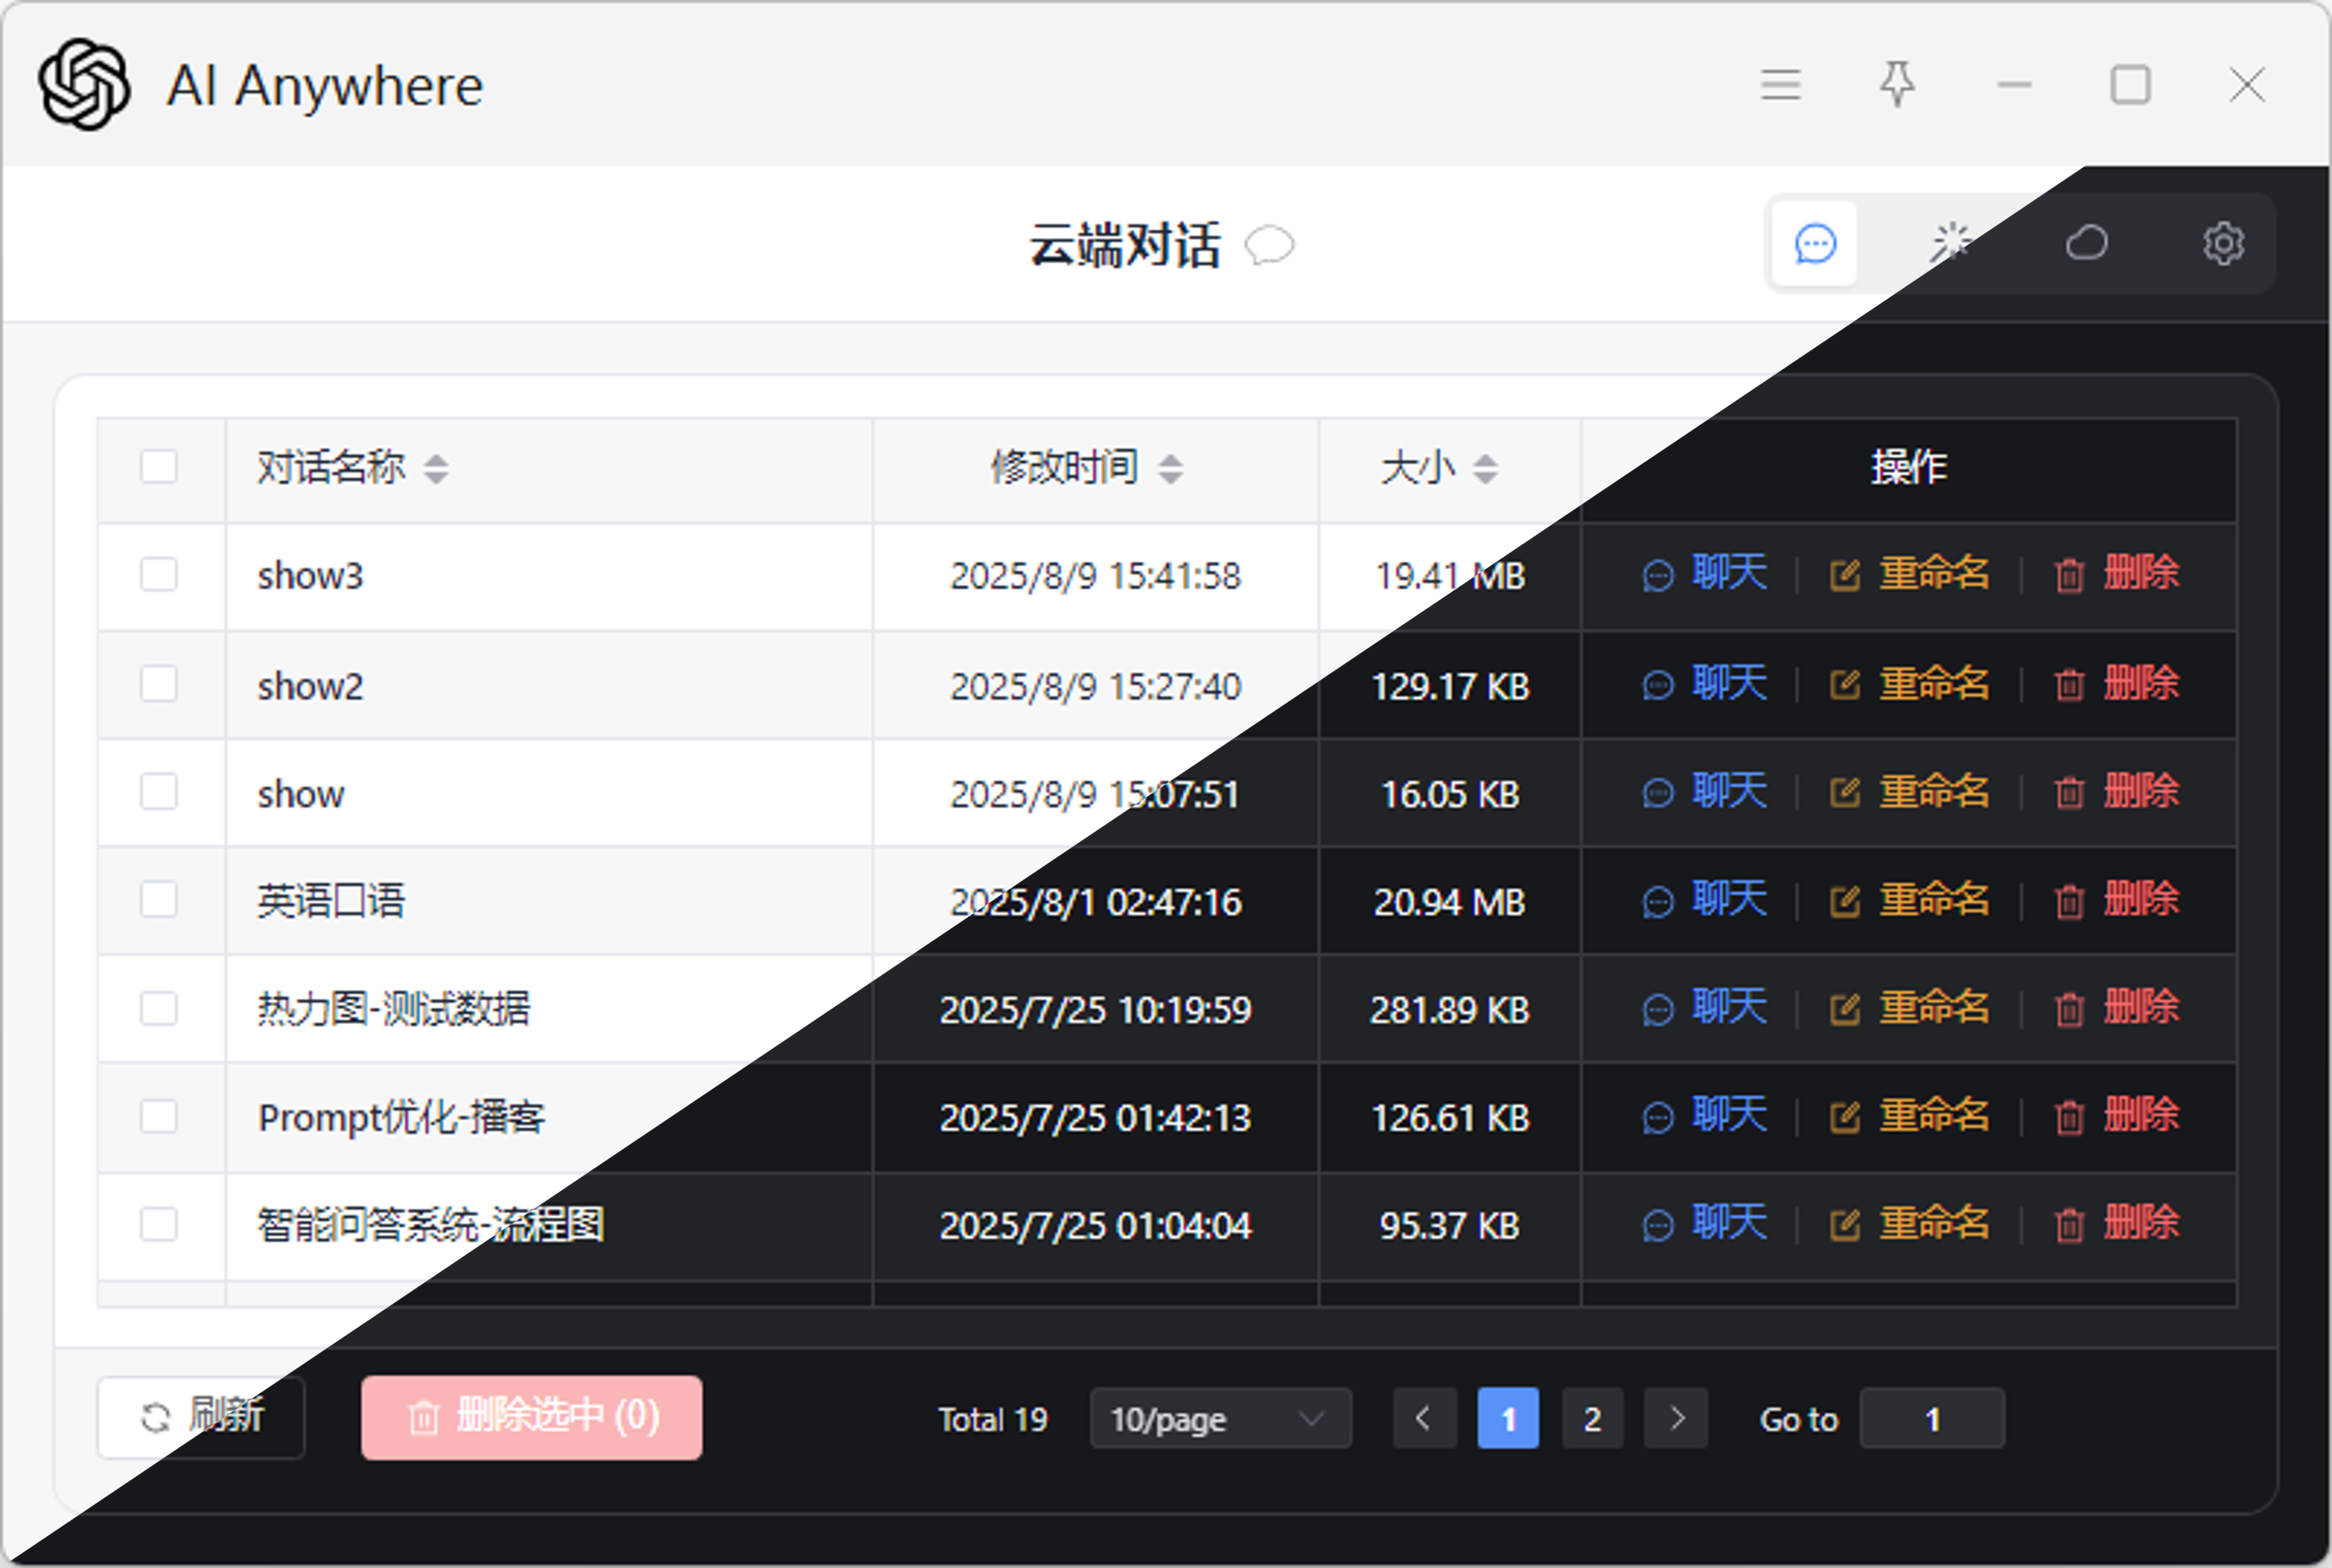Click the 英语口语 conversation name
The height and width of the screenshot is (1568, 2332).
(x=331, y=901)
